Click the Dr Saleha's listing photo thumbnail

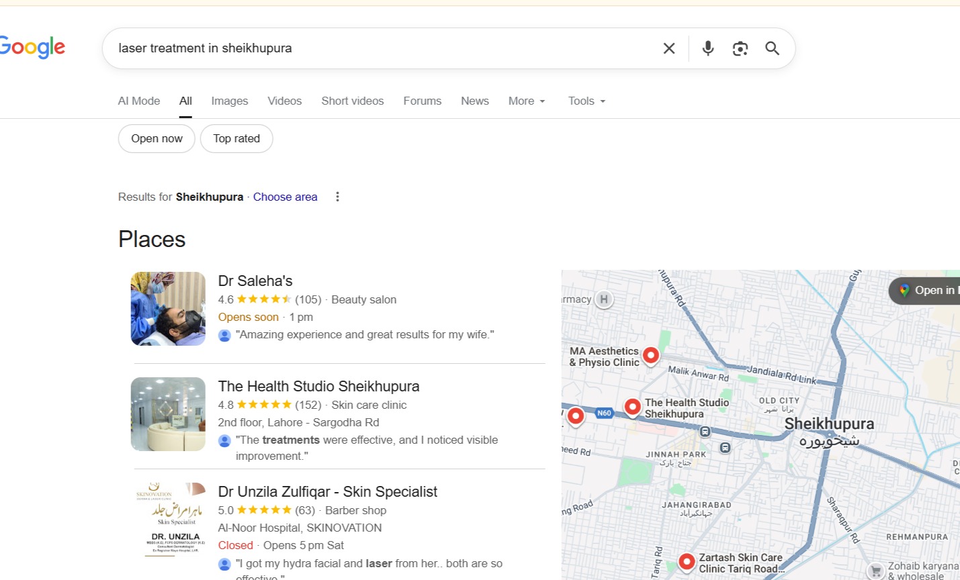168,309
